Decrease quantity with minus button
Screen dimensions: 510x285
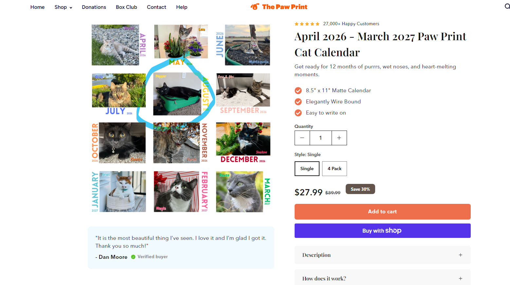tap(302, 138)
